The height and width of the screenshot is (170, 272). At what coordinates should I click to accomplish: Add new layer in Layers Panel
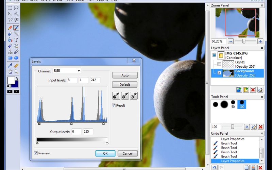pos(239,90)
